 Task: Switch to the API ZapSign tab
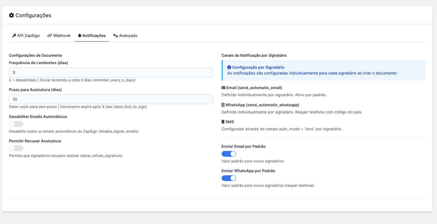pos(26,35)
